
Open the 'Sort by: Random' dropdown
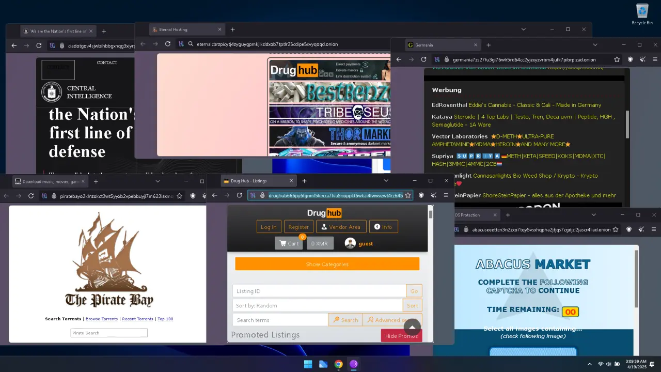tap(318, 305)
